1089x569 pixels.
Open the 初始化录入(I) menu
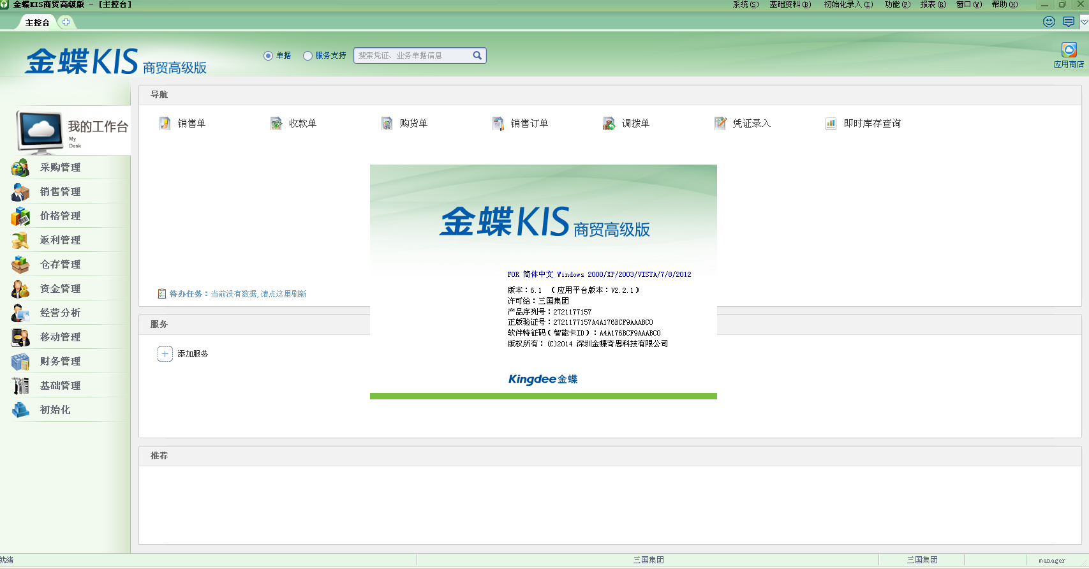pos(848,4)
